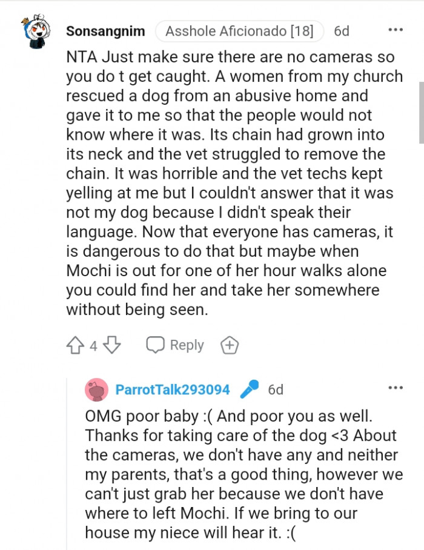The width and height of the screenshot is (424, 550).
Task: Open ParrotTalk293094's profile via the username
Action: [173, 389]
